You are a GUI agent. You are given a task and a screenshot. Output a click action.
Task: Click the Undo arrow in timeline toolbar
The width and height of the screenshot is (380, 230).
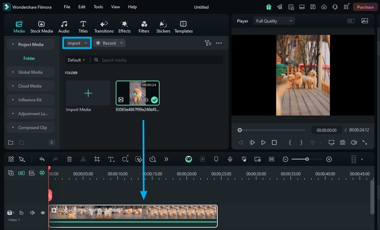[42, 159]
